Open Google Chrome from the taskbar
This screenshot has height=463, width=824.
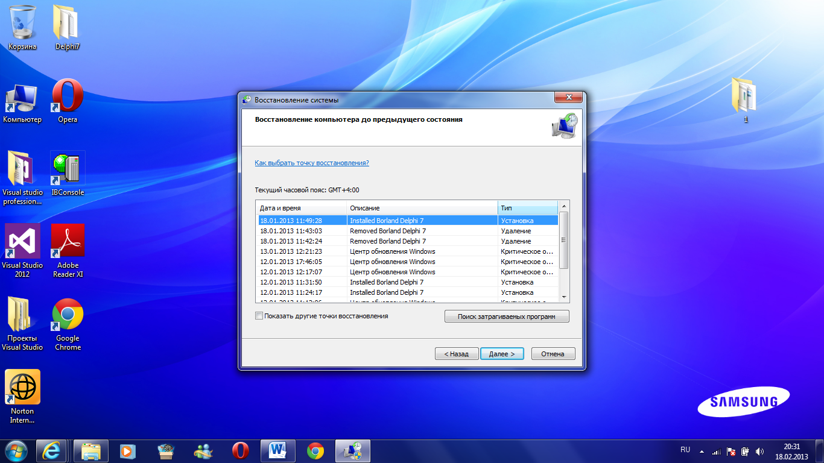(315, 451)
